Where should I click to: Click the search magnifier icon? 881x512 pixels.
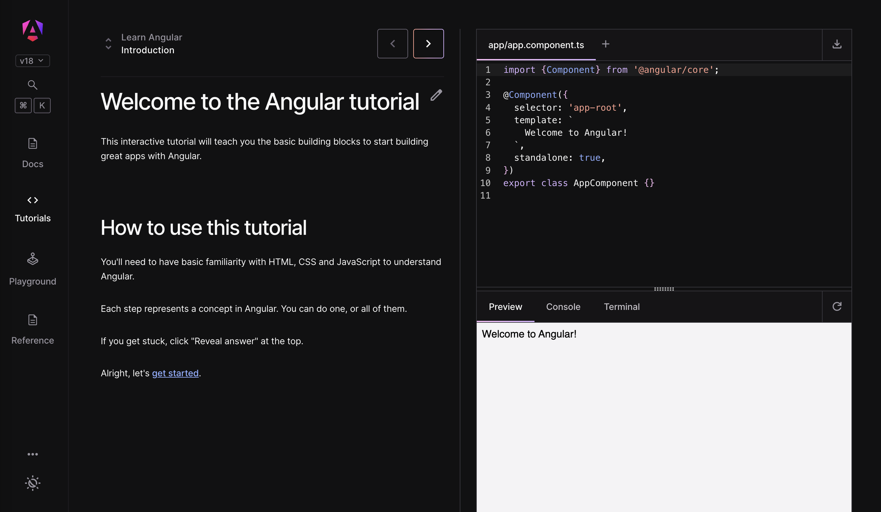tap(32, 85)
